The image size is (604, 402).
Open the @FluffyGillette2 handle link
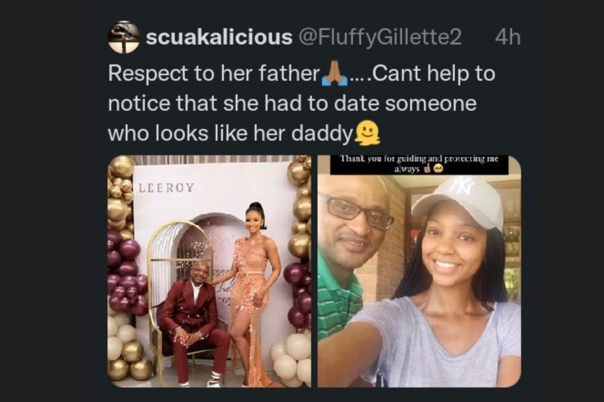pos(379,38)
